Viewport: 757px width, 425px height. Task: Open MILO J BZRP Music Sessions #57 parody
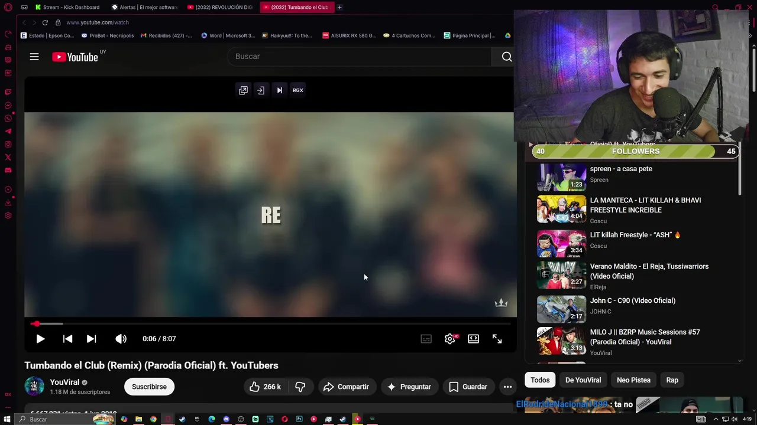coord(645,337)
